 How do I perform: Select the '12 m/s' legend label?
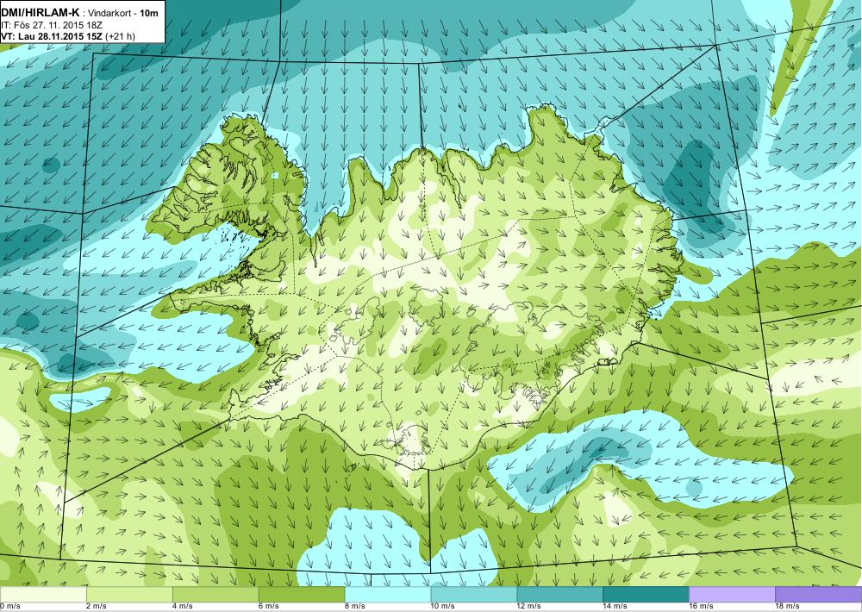(x=529, y=607)
